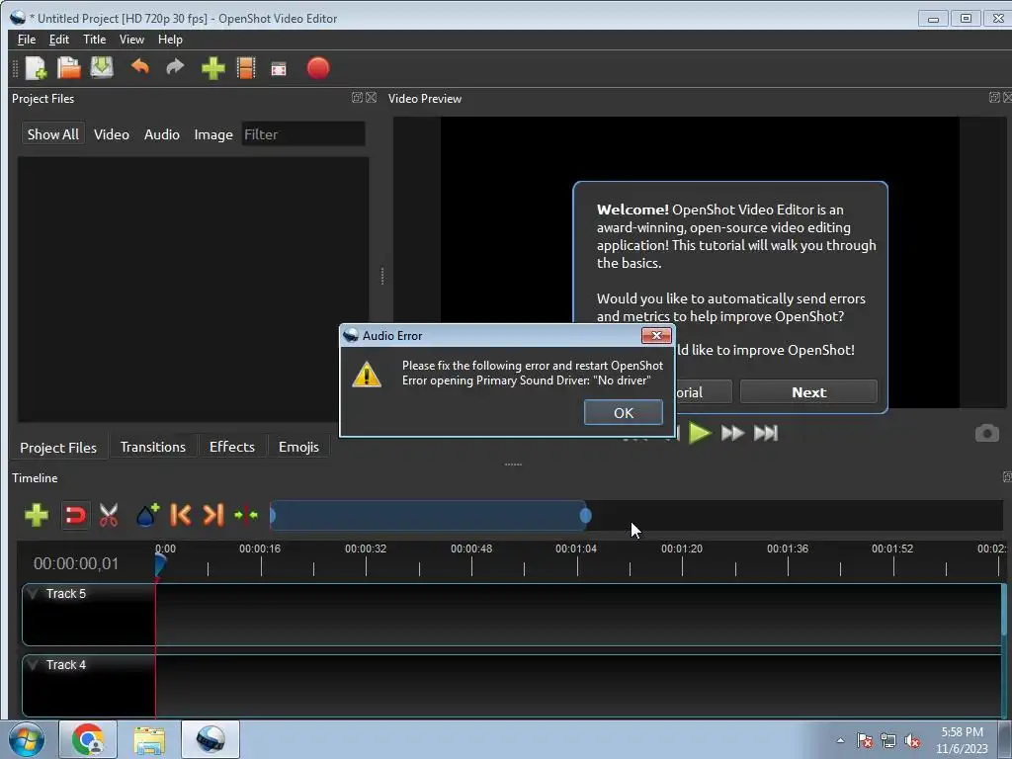Screen dimensions: 1012x759
Task: Click the blue playhead on the ruler
Action: pyautogui.click(x=159, y=564)
